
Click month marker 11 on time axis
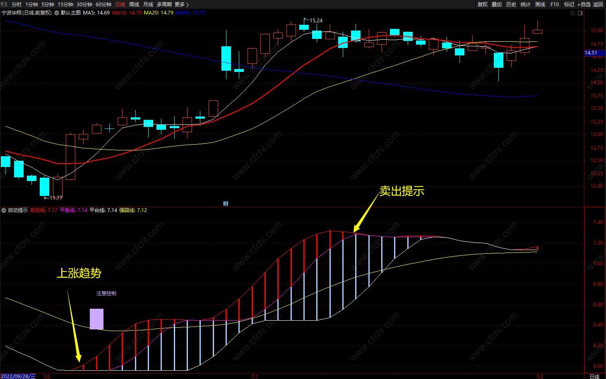(255, 377)
